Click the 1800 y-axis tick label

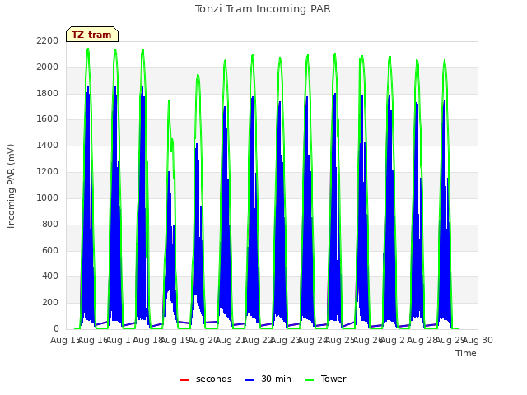click(48, 93)
